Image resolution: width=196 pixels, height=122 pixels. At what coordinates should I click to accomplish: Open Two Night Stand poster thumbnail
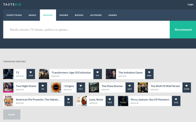(8, 87)
